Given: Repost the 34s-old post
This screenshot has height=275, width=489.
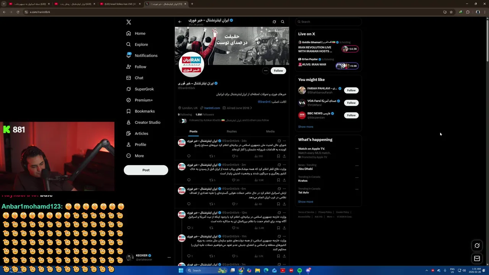Looking at the screenshot, I should pos(211,156).
